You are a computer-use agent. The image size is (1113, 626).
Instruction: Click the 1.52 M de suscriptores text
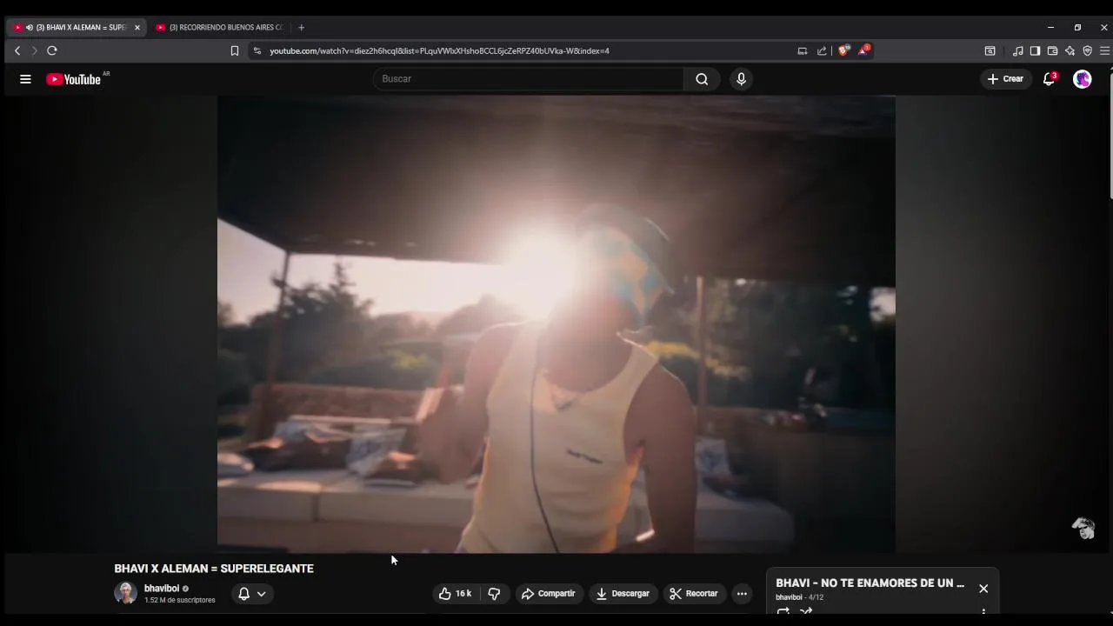coord(179,601)
